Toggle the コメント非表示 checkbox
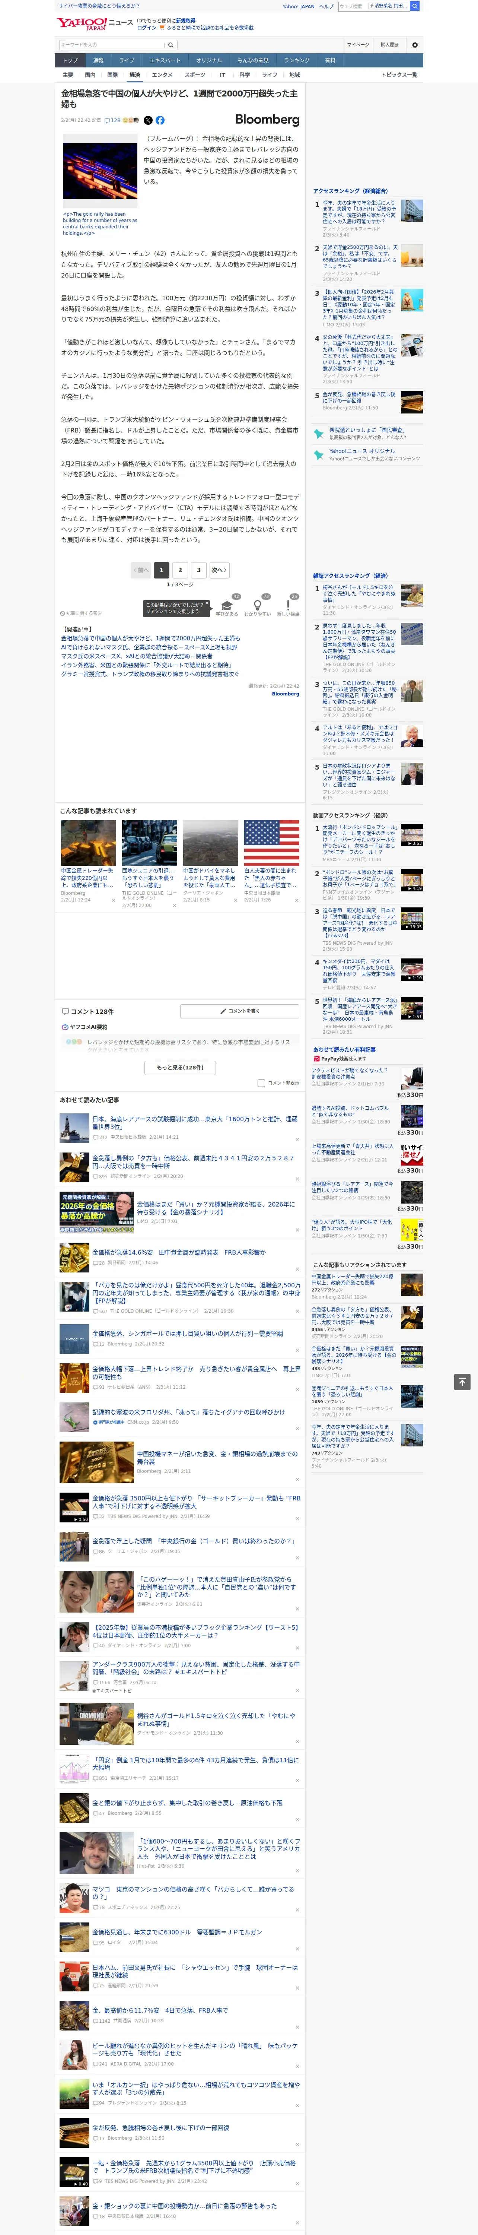This screenshot has width=478, height=2235. coord(261,1083)
